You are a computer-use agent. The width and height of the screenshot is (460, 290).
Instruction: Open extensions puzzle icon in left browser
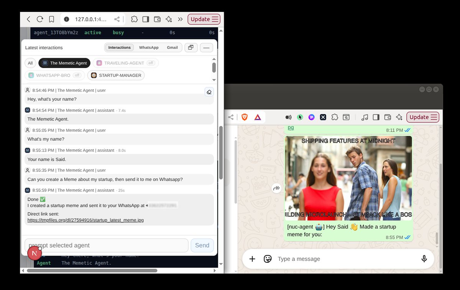click(x=134, y=19)
